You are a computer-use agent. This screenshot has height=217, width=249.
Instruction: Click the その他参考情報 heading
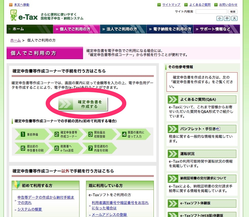pos(180,67)
